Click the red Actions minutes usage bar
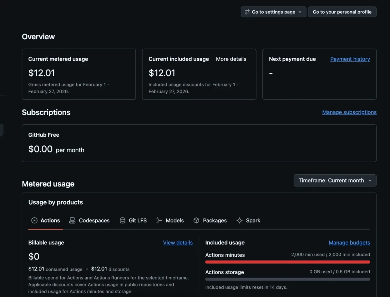390x297 pixels. coord(287,262)
